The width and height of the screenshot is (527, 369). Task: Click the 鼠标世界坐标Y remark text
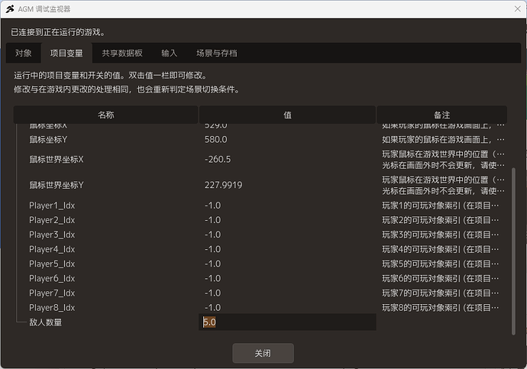(443, 185)
